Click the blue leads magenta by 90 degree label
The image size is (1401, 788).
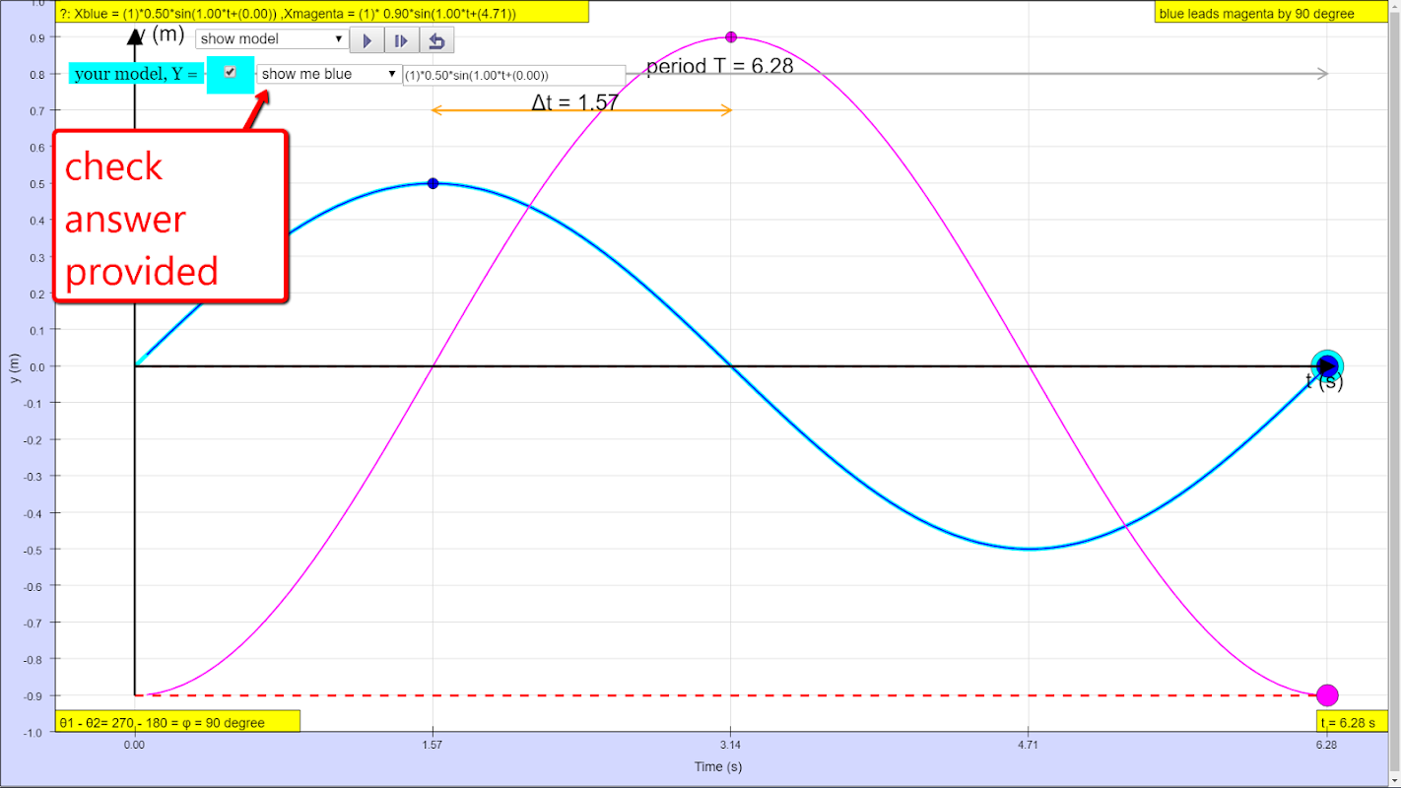point(1270,12)
